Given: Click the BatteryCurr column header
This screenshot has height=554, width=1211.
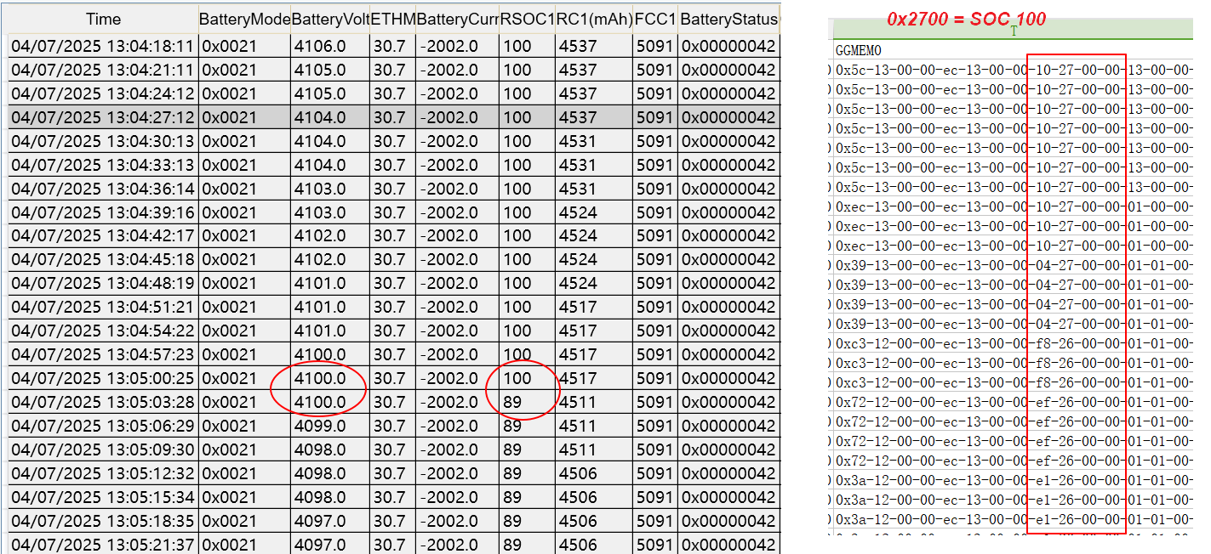Looking at the screenshot, I should coord(458,20).
